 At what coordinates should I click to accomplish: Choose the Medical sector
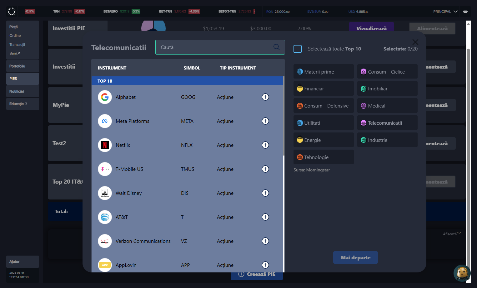(x=387, y=106)
